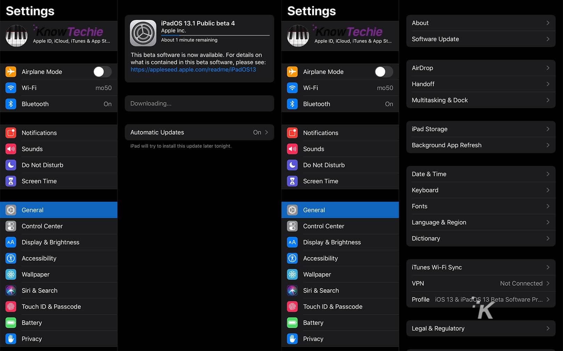
Task: Tap the Airplane Mode icon in right screenshot
Action: (292, 72)
